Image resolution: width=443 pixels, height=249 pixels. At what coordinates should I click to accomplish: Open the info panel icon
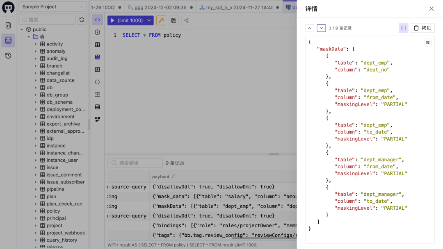[98, 32]
